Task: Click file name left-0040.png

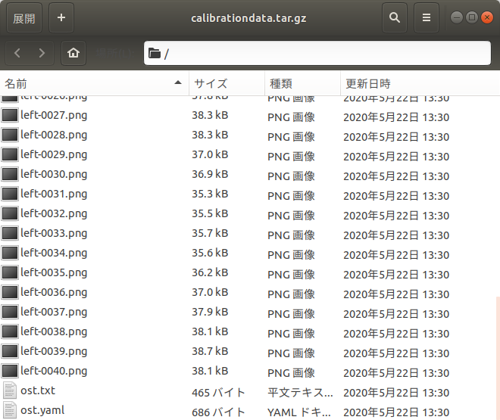Action: (x=54, y=372)
